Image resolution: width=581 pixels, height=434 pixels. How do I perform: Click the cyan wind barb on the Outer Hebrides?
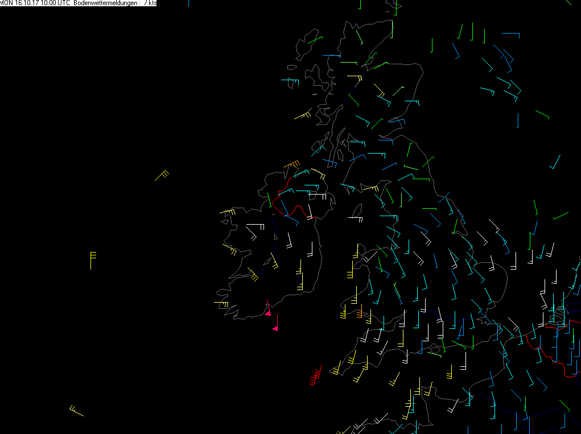pyautogui.click(x=290, y=81)
